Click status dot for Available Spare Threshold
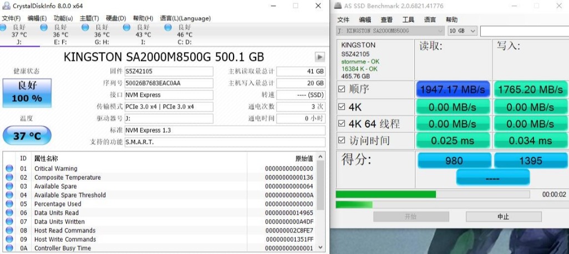 click(x=9, y=195)
